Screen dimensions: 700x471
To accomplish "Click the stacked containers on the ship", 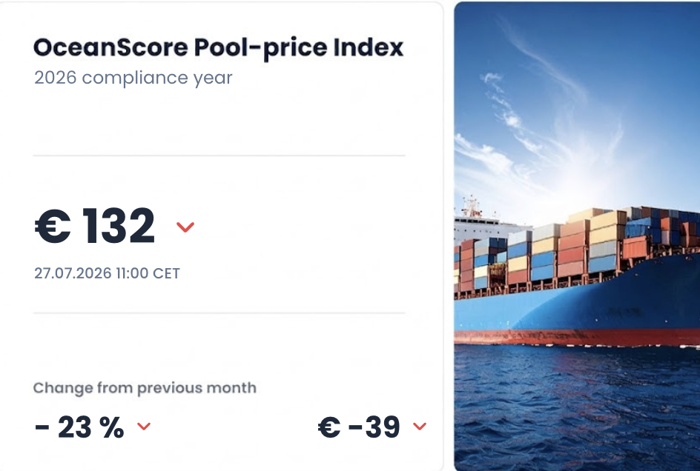I will click(576, 250).
